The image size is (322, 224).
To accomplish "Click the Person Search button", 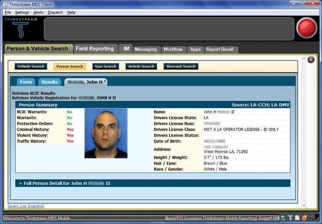I will [x=70, y=66].
